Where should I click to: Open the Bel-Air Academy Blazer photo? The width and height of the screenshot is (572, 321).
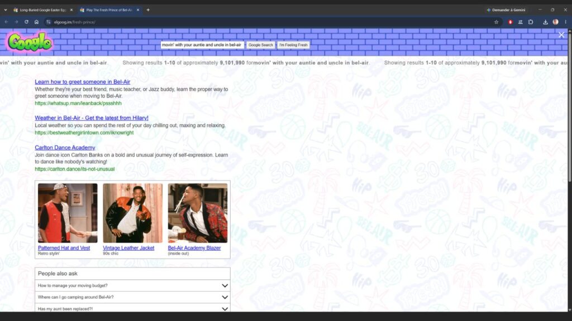coord(197,213)
